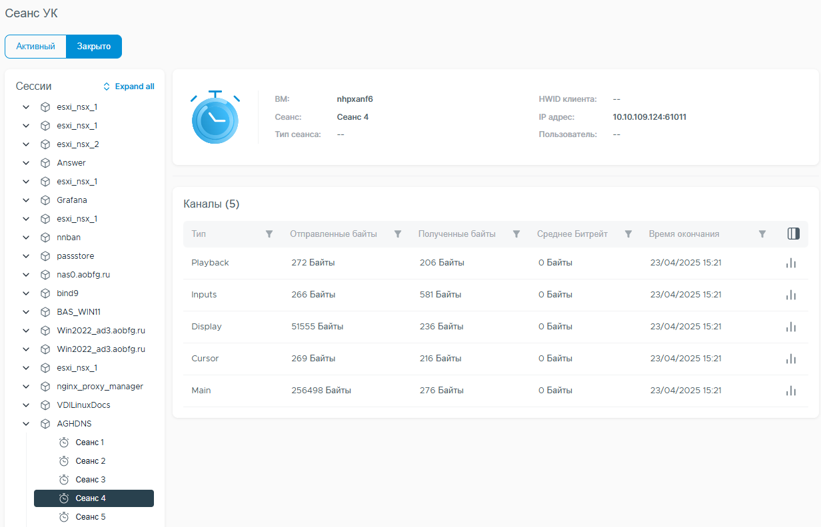Click the filter icon in Тип column

pyautogui.click(x=269, y=234)
